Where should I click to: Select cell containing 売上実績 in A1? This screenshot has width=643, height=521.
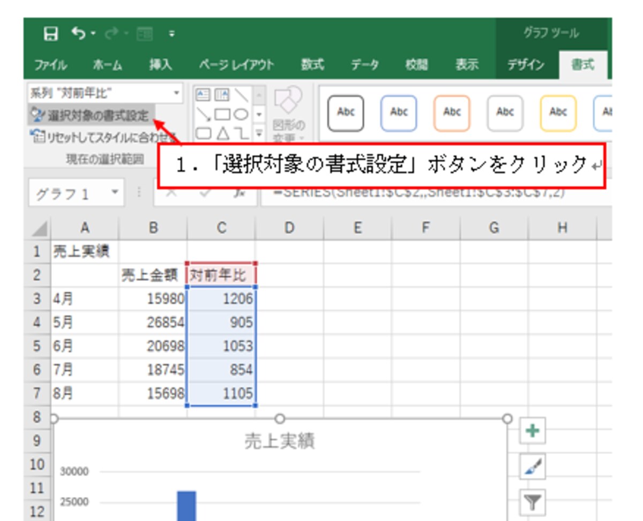pos(85,251)
